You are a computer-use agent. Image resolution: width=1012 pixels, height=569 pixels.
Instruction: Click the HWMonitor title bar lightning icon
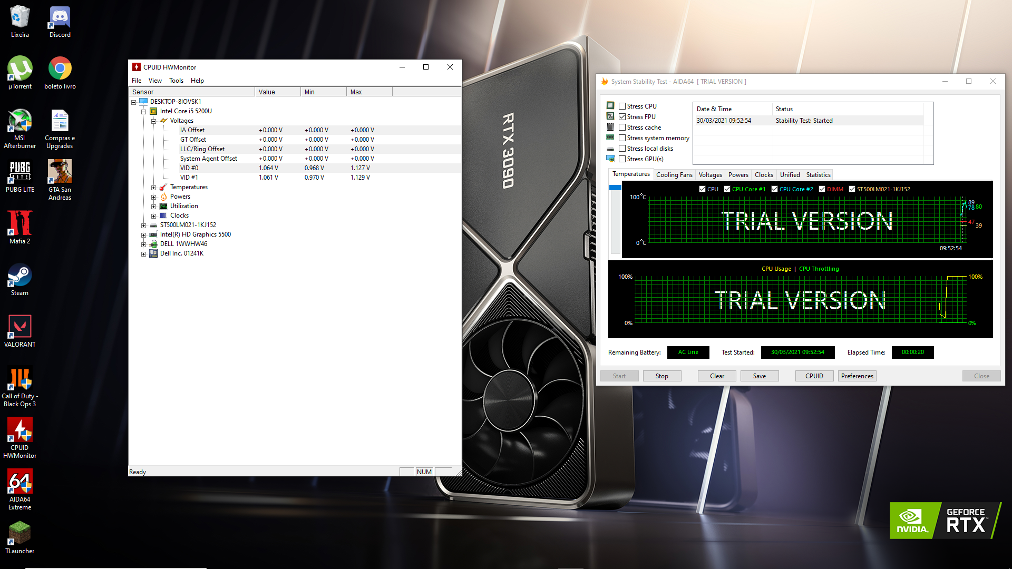pyautogui.click(x=137, y=67)
